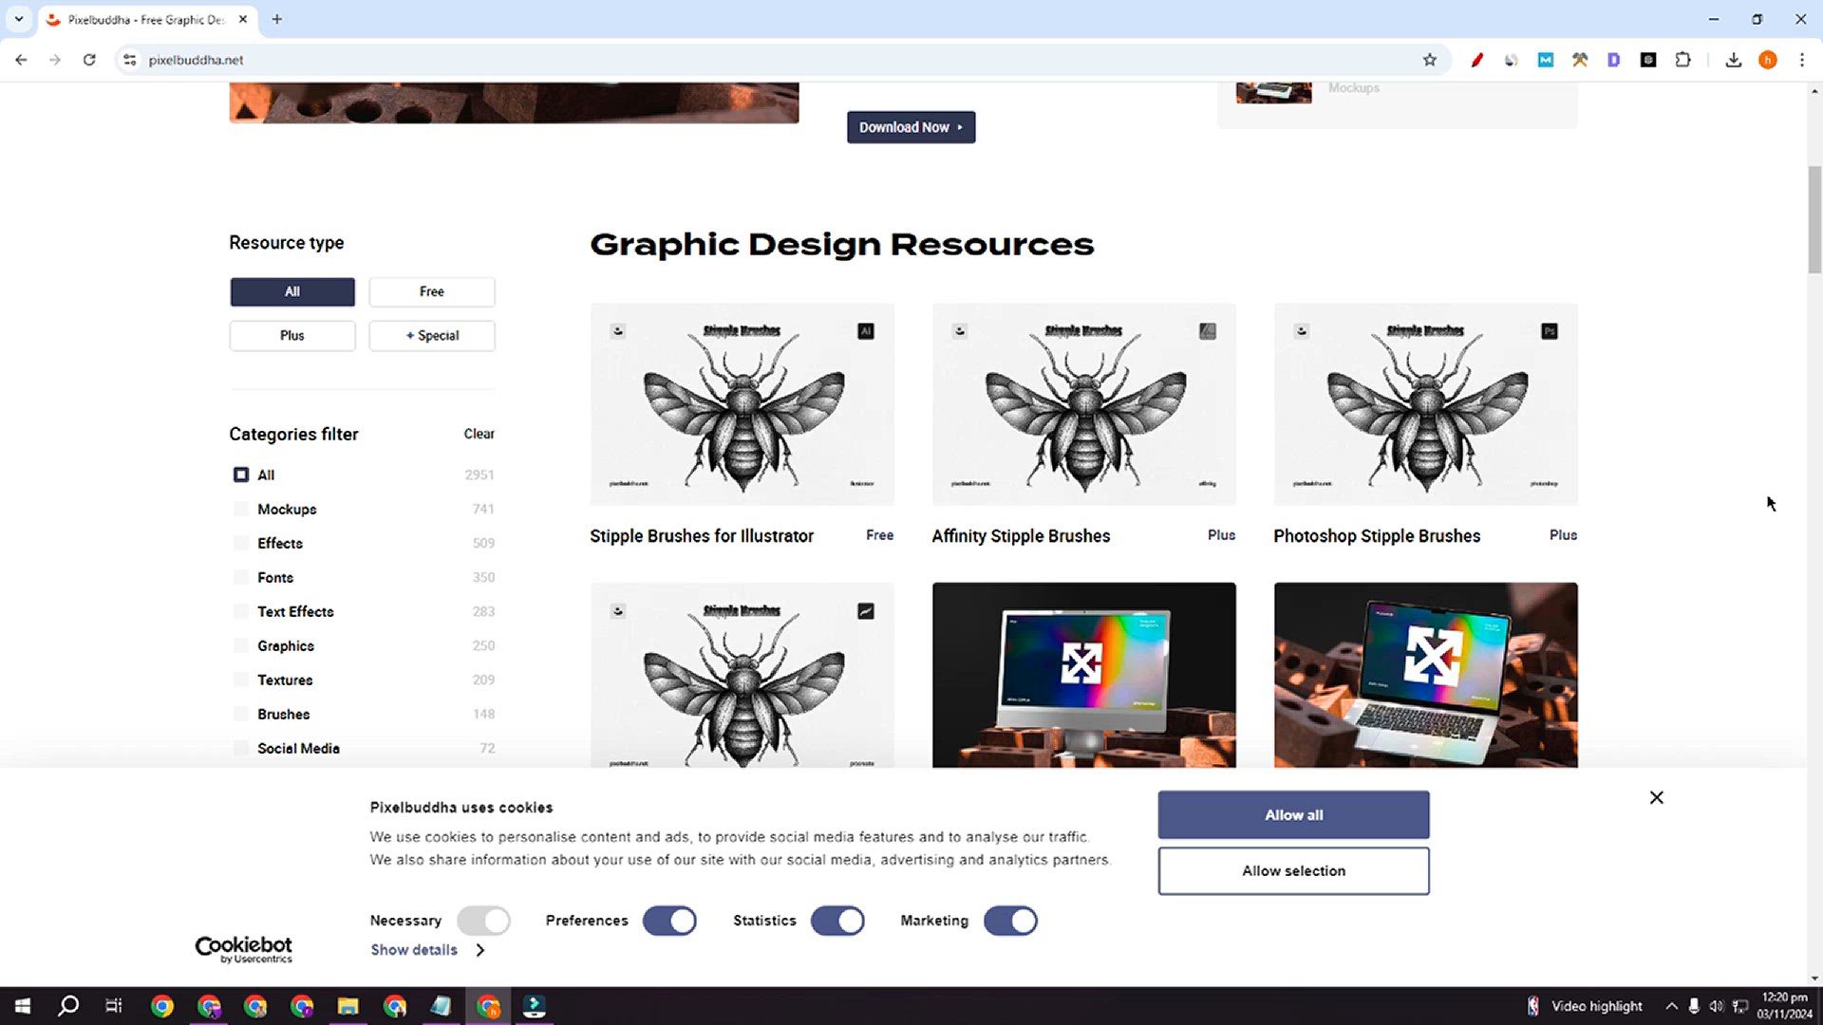Screen dimensions: 1823x1025
Task: Close the Pixelbuddha browser tab
Action: click(x=243, y=19)
